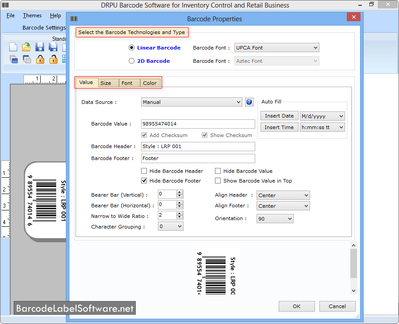The image size is (399, 324).
Task: Select the barcode label on main canvas
Action: [x=46, y=201]
